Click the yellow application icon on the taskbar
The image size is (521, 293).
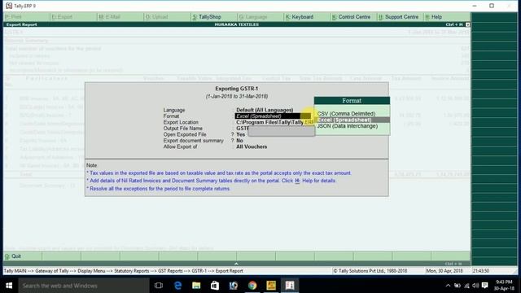tap(271, 286)
